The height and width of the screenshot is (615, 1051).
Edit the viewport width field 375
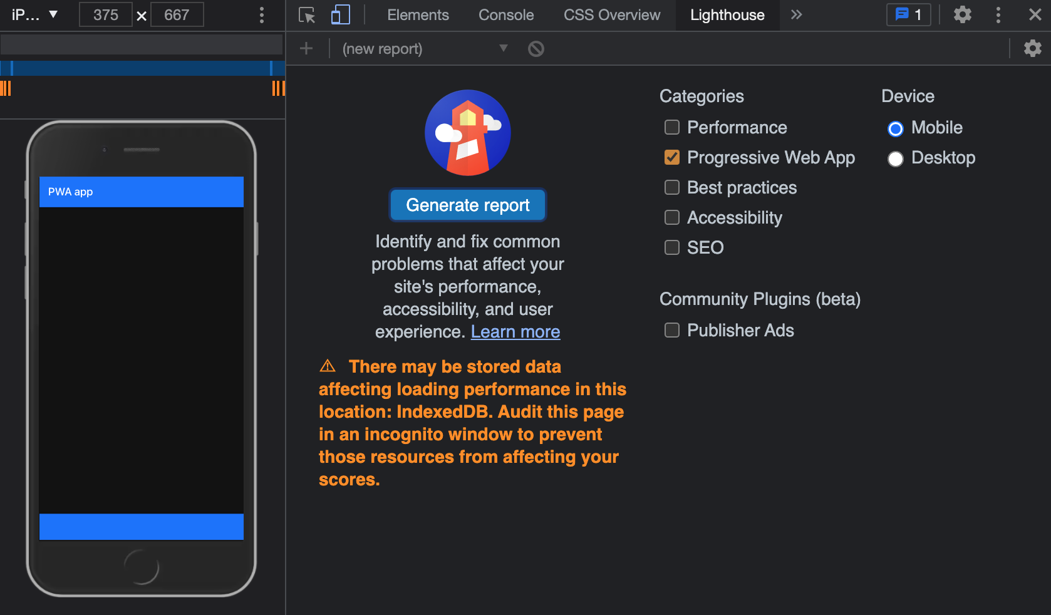[x=106, y=14]
